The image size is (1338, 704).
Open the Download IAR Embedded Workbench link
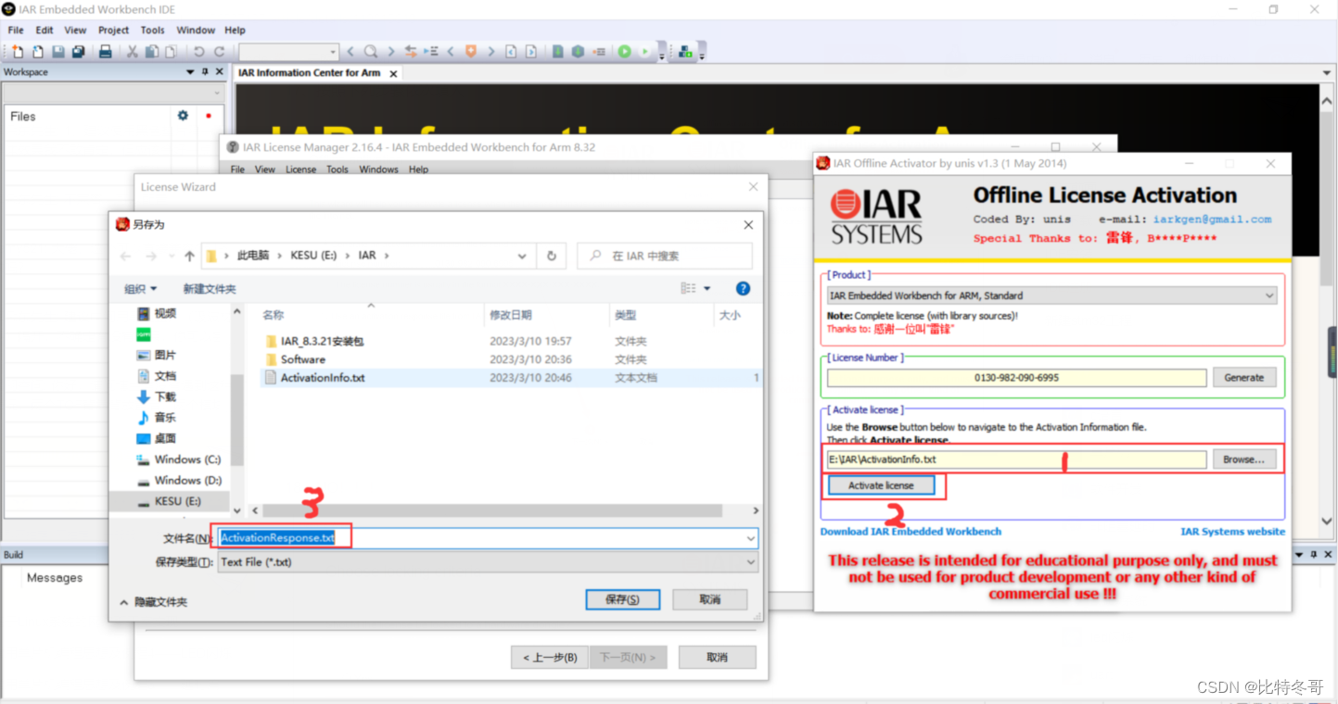click(911, 532)
